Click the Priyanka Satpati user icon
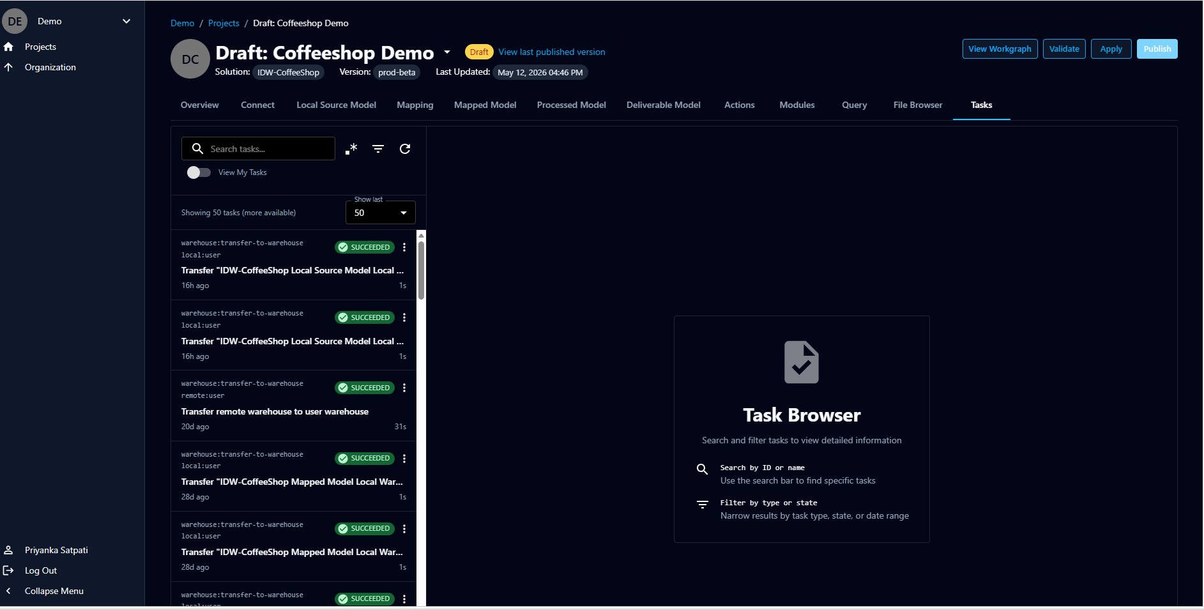1204x610 pixels. (8, 550)
